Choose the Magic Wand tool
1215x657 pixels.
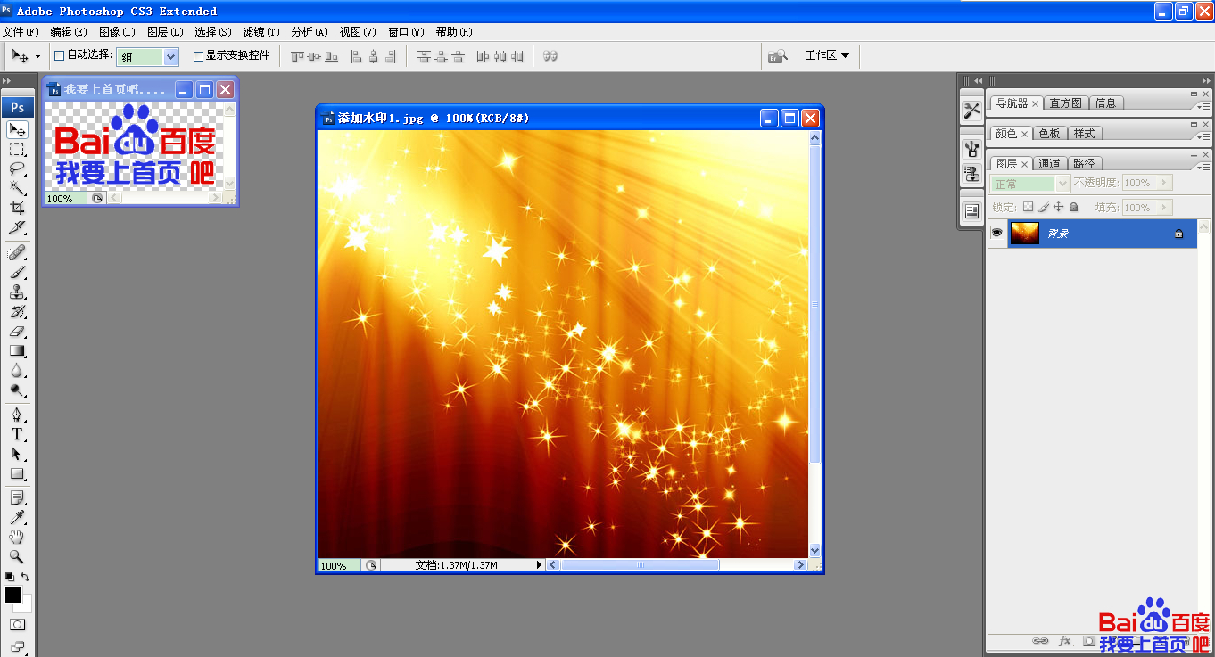[x=17, y=187]
